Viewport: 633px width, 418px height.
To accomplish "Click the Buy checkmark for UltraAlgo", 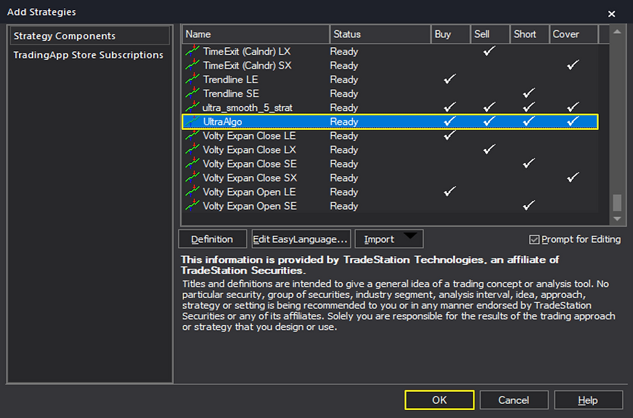I will pos(450,121).
